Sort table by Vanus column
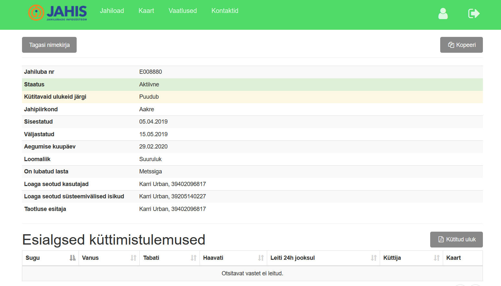This screenshot has width=501, height=286. (109, 258)
